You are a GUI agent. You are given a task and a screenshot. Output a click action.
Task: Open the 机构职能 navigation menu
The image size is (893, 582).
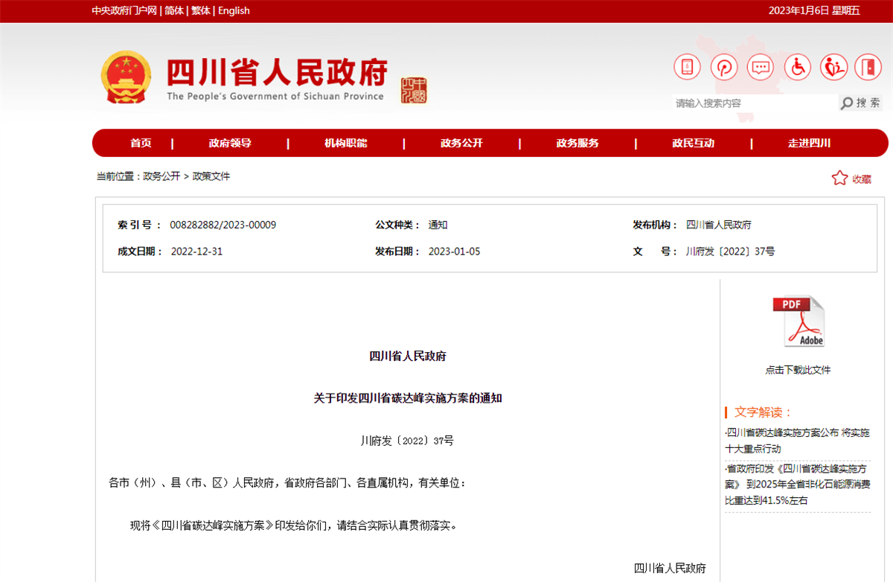[346, 143]
